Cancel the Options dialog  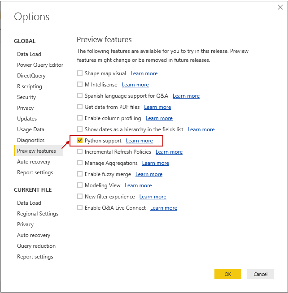260,274
